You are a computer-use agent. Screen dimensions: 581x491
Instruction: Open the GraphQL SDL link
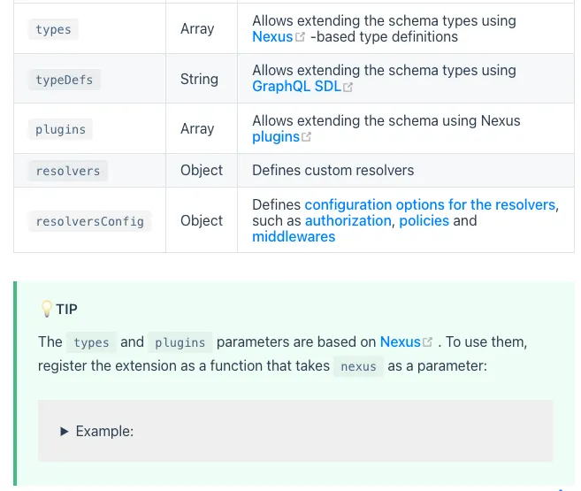(x=296, y=87)
